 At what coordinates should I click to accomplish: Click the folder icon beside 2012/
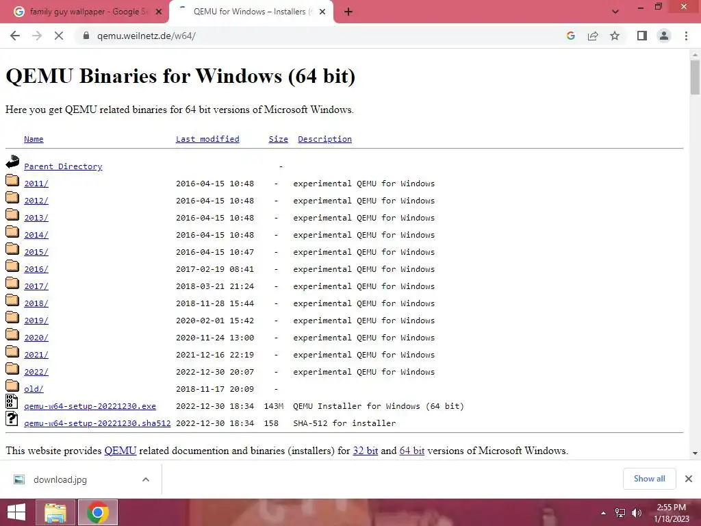pyautogui.click(x=12, y=198)
